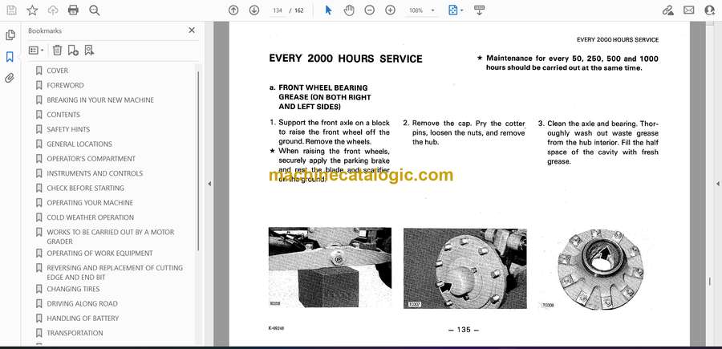The height and width of the screenshot is (349, 722).
Task: Go to OPERATING OF WORK EQUIPMENT bookmark
Action: coord(100,254)
